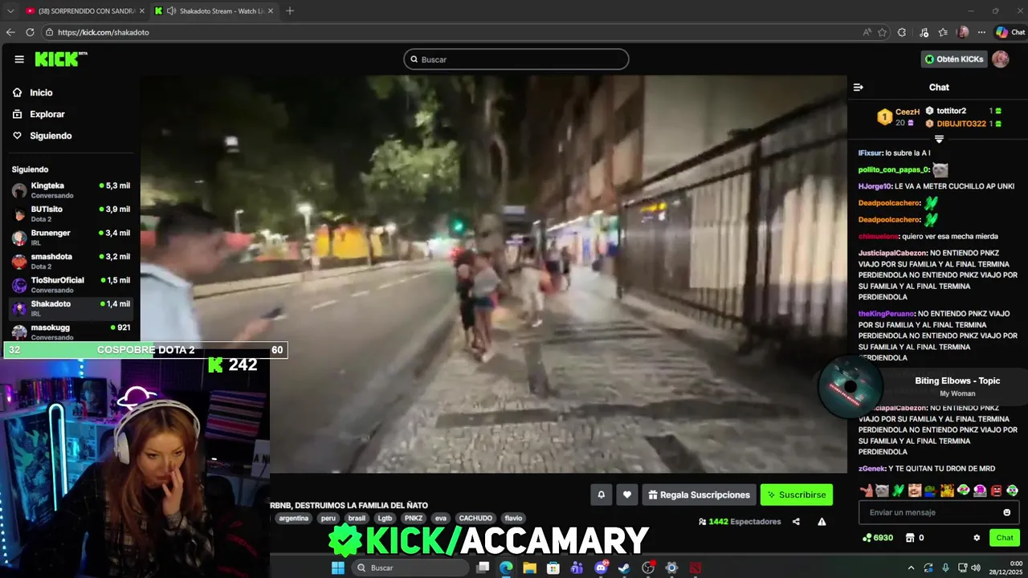The height and width of the screenshot is (578, 1028).
Task: Toggle stream notifications bell
Action: pyautogui.click(x=601, y=495)
